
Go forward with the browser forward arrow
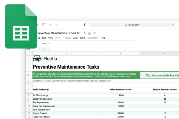[x=56, y=25]
